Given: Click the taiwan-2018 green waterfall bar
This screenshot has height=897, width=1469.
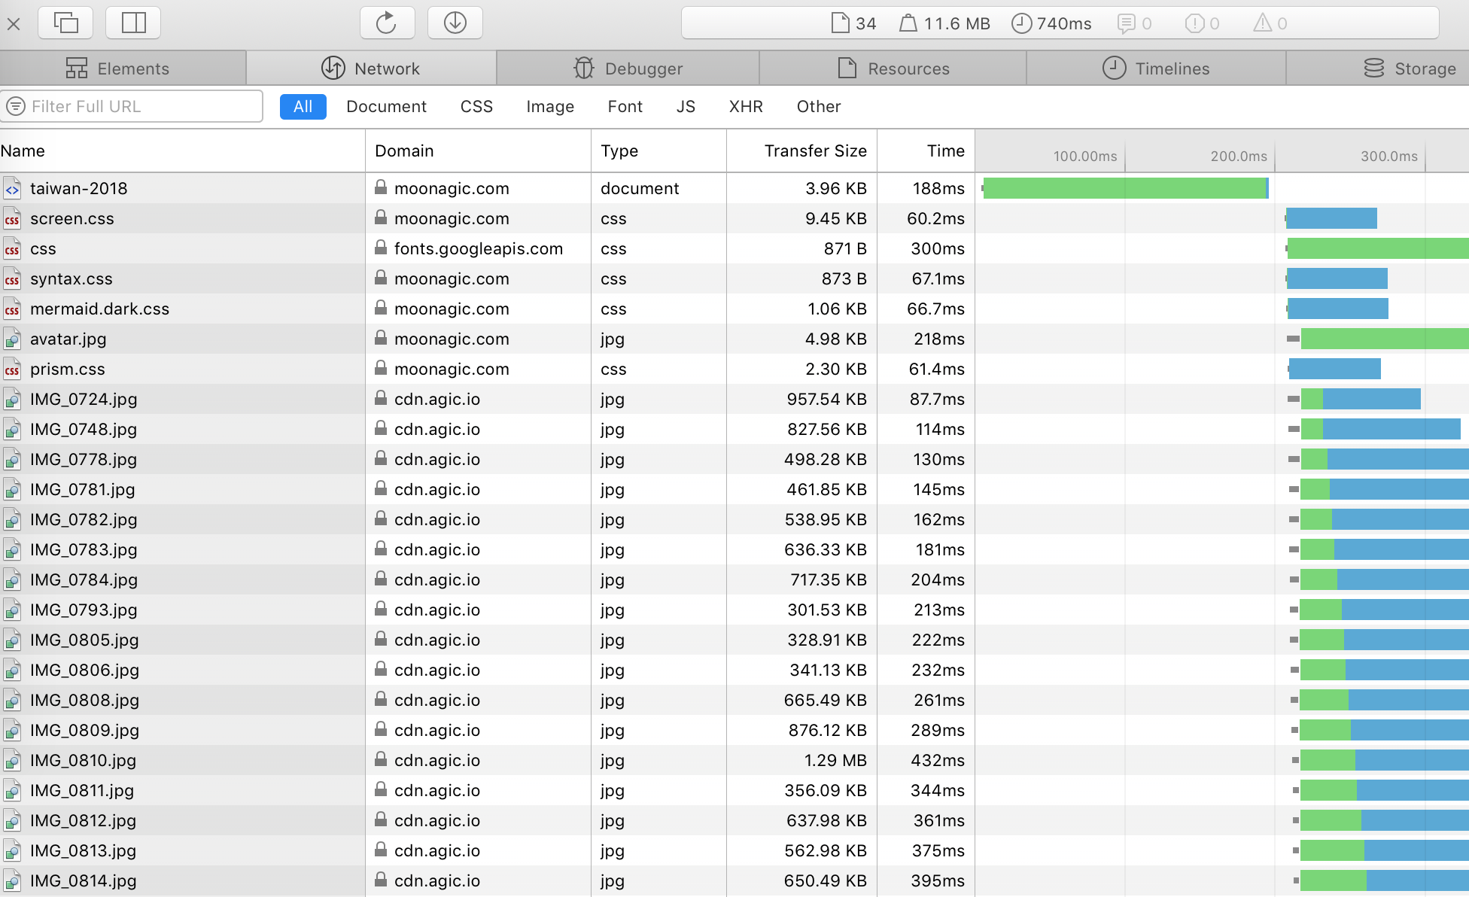Looking at the screenshot, I should (1124, 188).
